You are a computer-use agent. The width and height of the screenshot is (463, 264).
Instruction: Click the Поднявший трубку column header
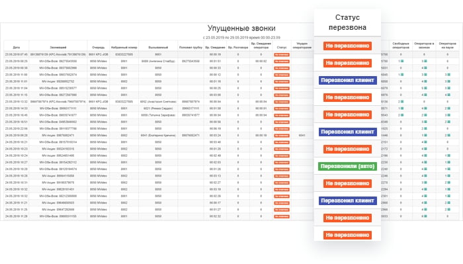pyautogui.click(x=190, y=47)
